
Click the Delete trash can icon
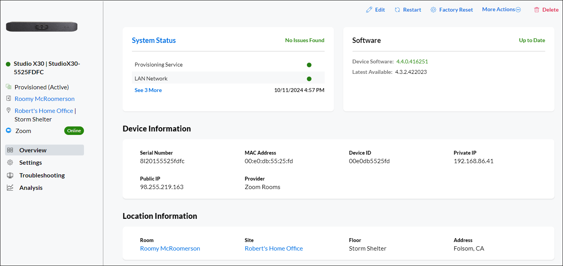pyautogui.click(x=537, y=10)
